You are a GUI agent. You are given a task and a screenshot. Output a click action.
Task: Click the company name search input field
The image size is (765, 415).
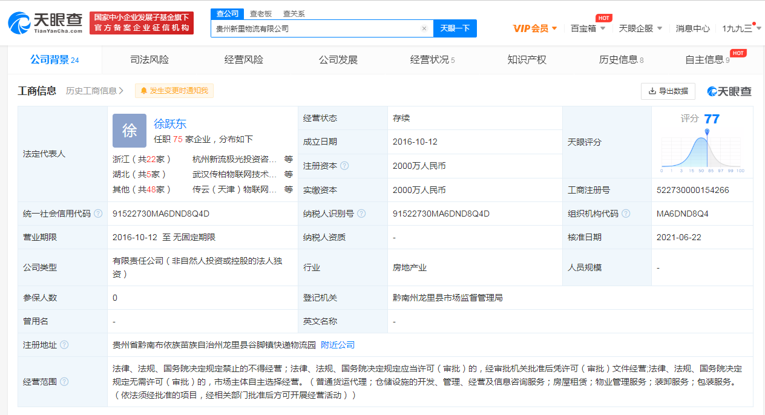(x=315, y=28)
